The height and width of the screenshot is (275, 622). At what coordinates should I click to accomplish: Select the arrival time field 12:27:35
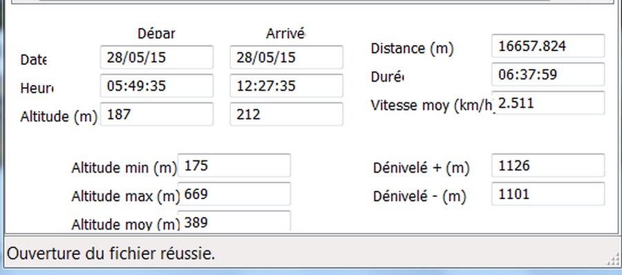[286, 85]
